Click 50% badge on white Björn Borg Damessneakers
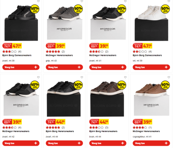The width and height of the screenshot is (173, 148). [x=165, y=9]
